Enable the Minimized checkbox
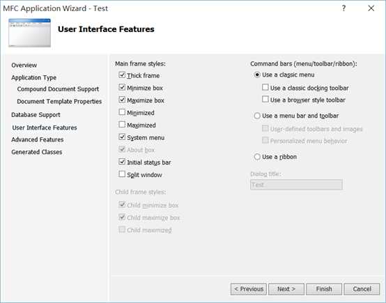 point(122,112)
